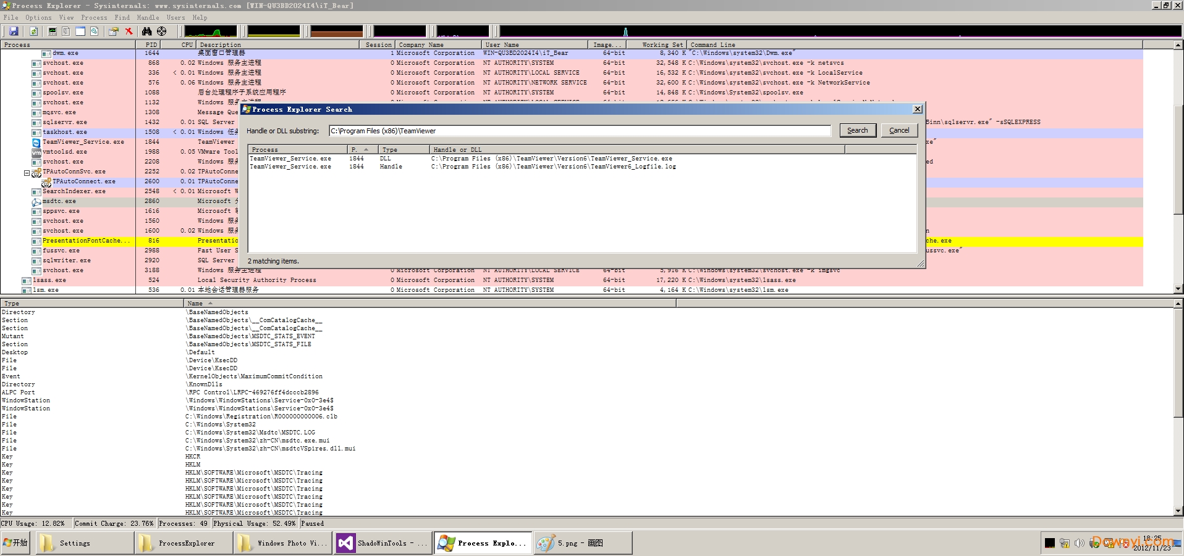Click the Refresh Now toolbar icon
The height and width of the screenshot is (556, 1184).
pyautogui.click(x=33, y=31)
